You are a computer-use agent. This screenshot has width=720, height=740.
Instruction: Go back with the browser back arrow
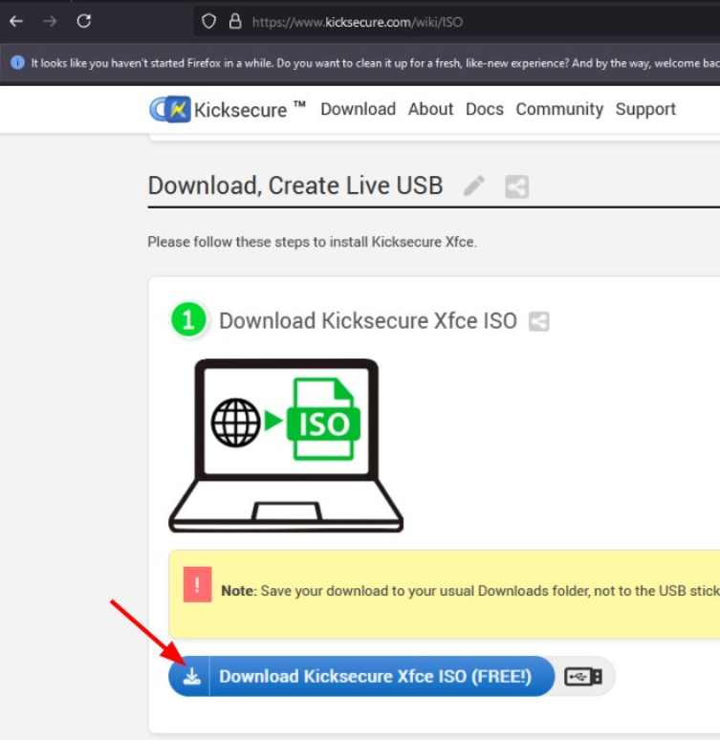(16, 21)
